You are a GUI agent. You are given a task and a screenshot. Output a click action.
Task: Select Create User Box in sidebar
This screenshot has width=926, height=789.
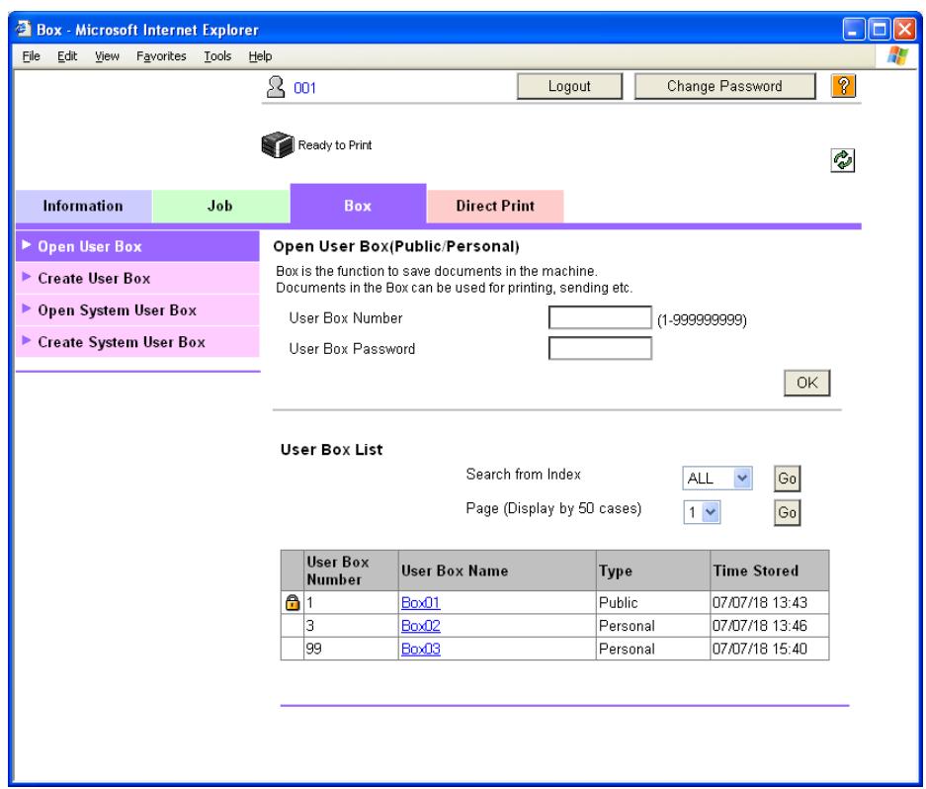137,279
